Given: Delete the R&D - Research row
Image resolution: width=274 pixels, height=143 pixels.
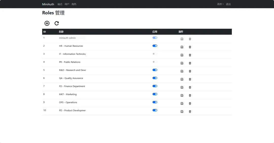Looking at the screenshot, I should point(190,71).
